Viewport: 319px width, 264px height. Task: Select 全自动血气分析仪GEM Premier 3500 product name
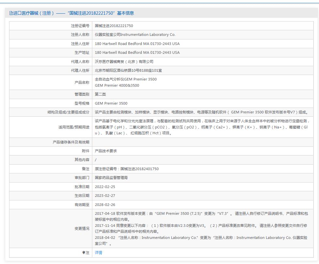126,79
